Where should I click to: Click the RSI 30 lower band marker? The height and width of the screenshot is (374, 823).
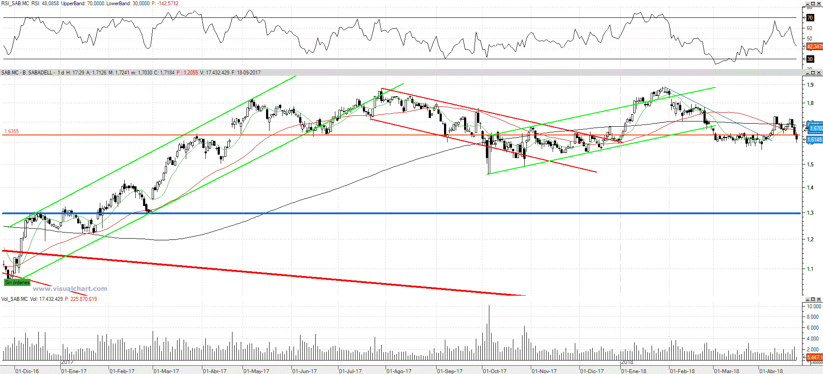pyautogui.click(x=810, y=59)
